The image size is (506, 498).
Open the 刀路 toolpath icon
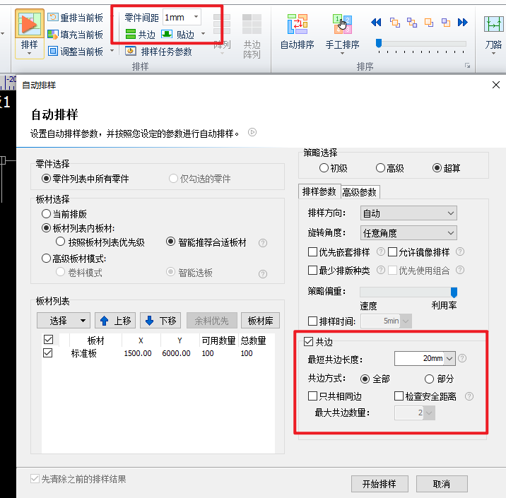[x=493, y=24]
